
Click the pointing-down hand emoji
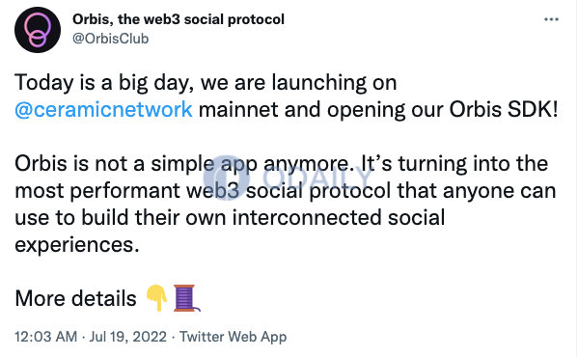[156, 298]
